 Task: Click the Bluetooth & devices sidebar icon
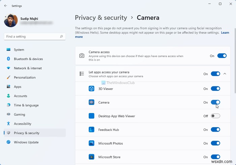[x=8, y=59]
